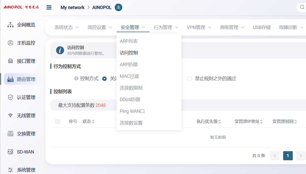Click page 1 pagination button
Viewport: 306px width, 174px height.
point(288,156)
